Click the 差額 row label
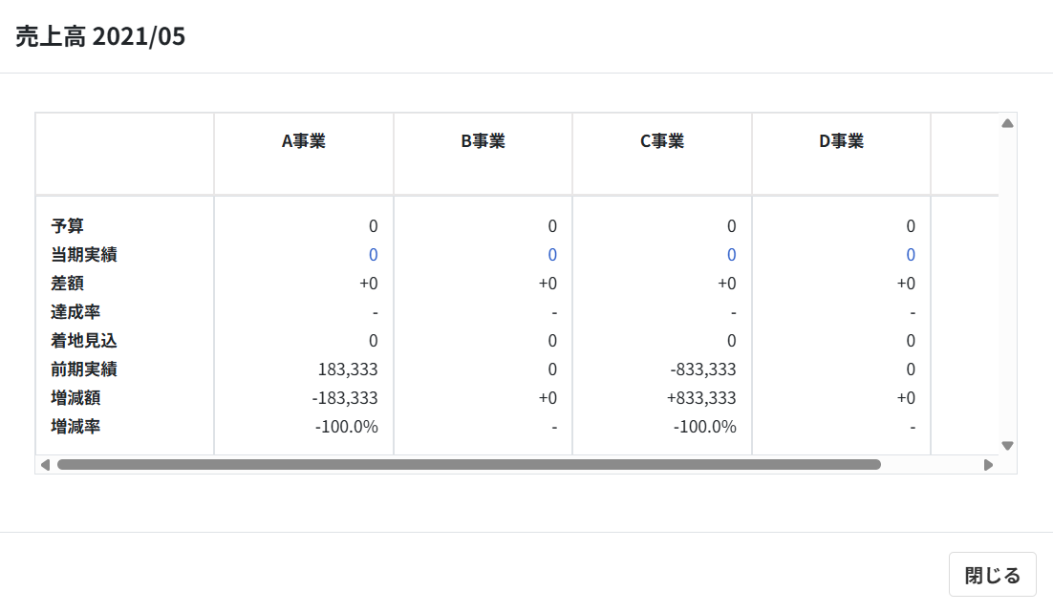Viewport: 1053px width, 612px height. (x=67, y=284)
